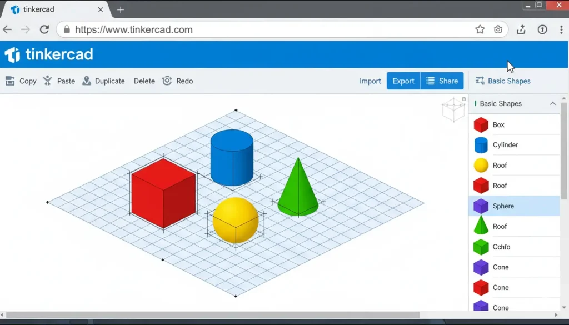Click the view cube navigation icon

click(x=453, y=109)
